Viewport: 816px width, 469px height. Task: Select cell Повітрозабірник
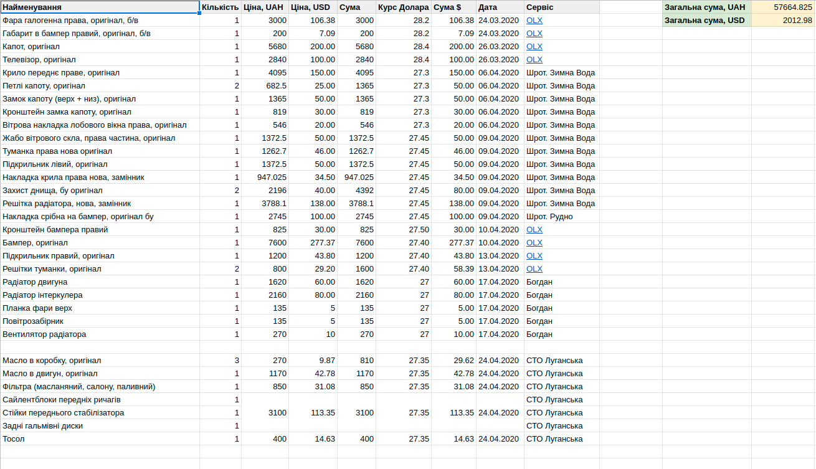point(100,321)
